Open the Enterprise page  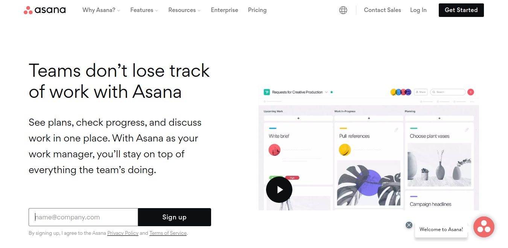pyautogui.click(x=224, y=10)
